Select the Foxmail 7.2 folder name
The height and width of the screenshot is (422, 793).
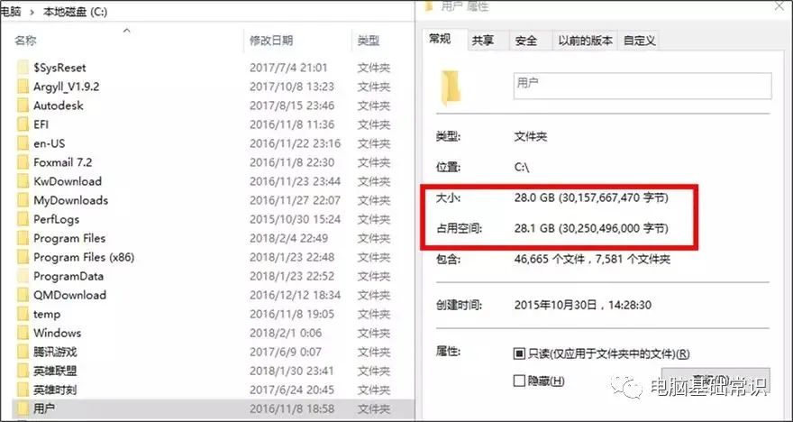[x=63, y=162]
